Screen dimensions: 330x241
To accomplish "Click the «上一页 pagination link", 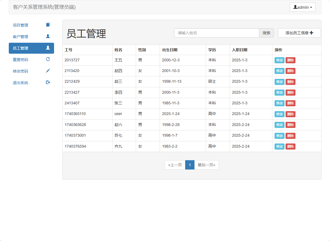I will point(175,165).
